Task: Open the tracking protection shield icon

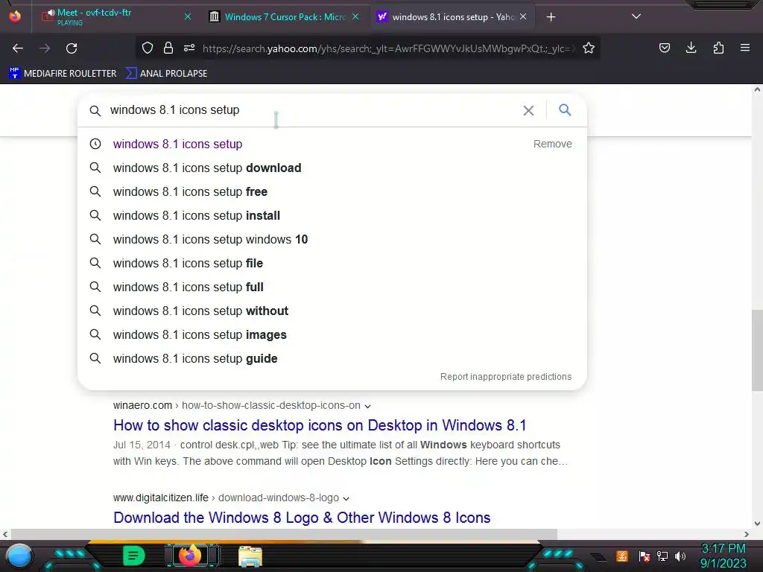Action: coord(148,48)
